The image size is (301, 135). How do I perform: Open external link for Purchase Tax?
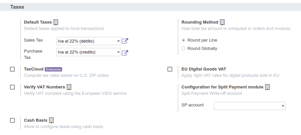[x=125, y=53]
